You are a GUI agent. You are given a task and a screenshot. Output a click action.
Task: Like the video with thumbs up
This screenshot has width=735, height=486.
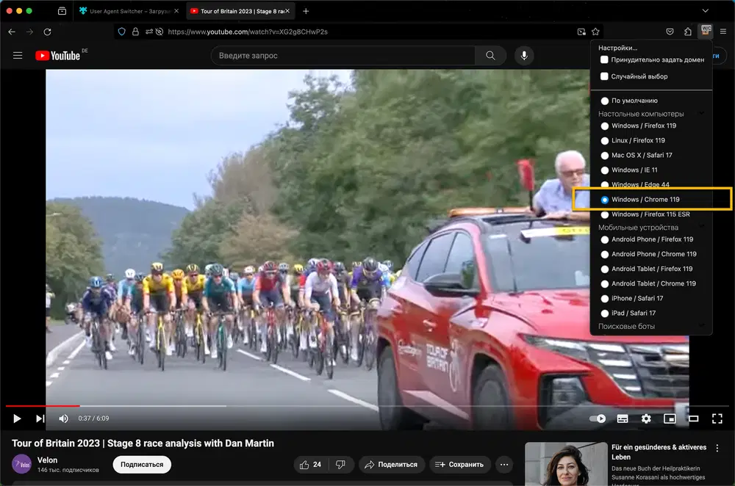[310, 465]
